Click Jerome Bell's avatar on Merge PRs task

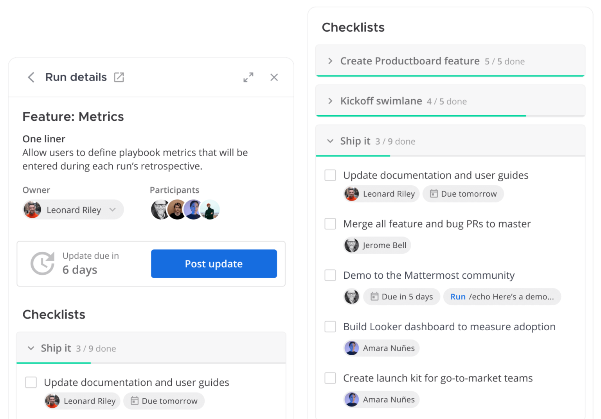352,245
